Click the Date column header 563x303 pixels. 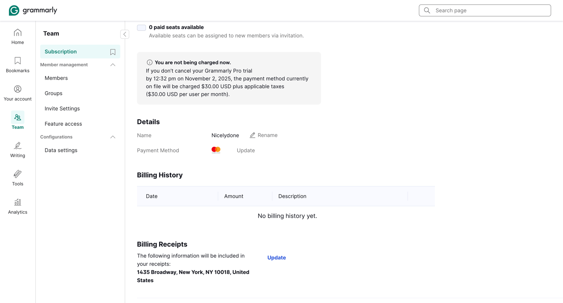coord(152,196)
